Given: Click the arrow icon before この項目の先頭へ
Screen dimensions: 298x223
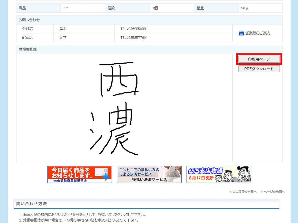Looking at the screenshot, I should (230, 192).
